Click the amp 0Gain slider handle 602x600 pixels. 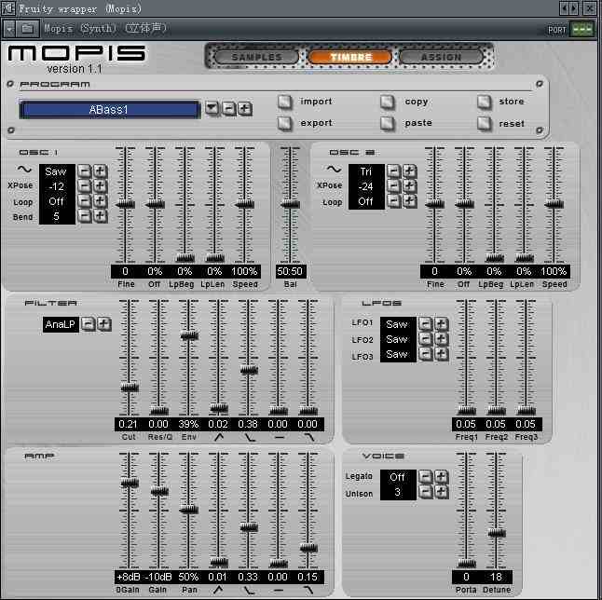[x=130, y=483]
